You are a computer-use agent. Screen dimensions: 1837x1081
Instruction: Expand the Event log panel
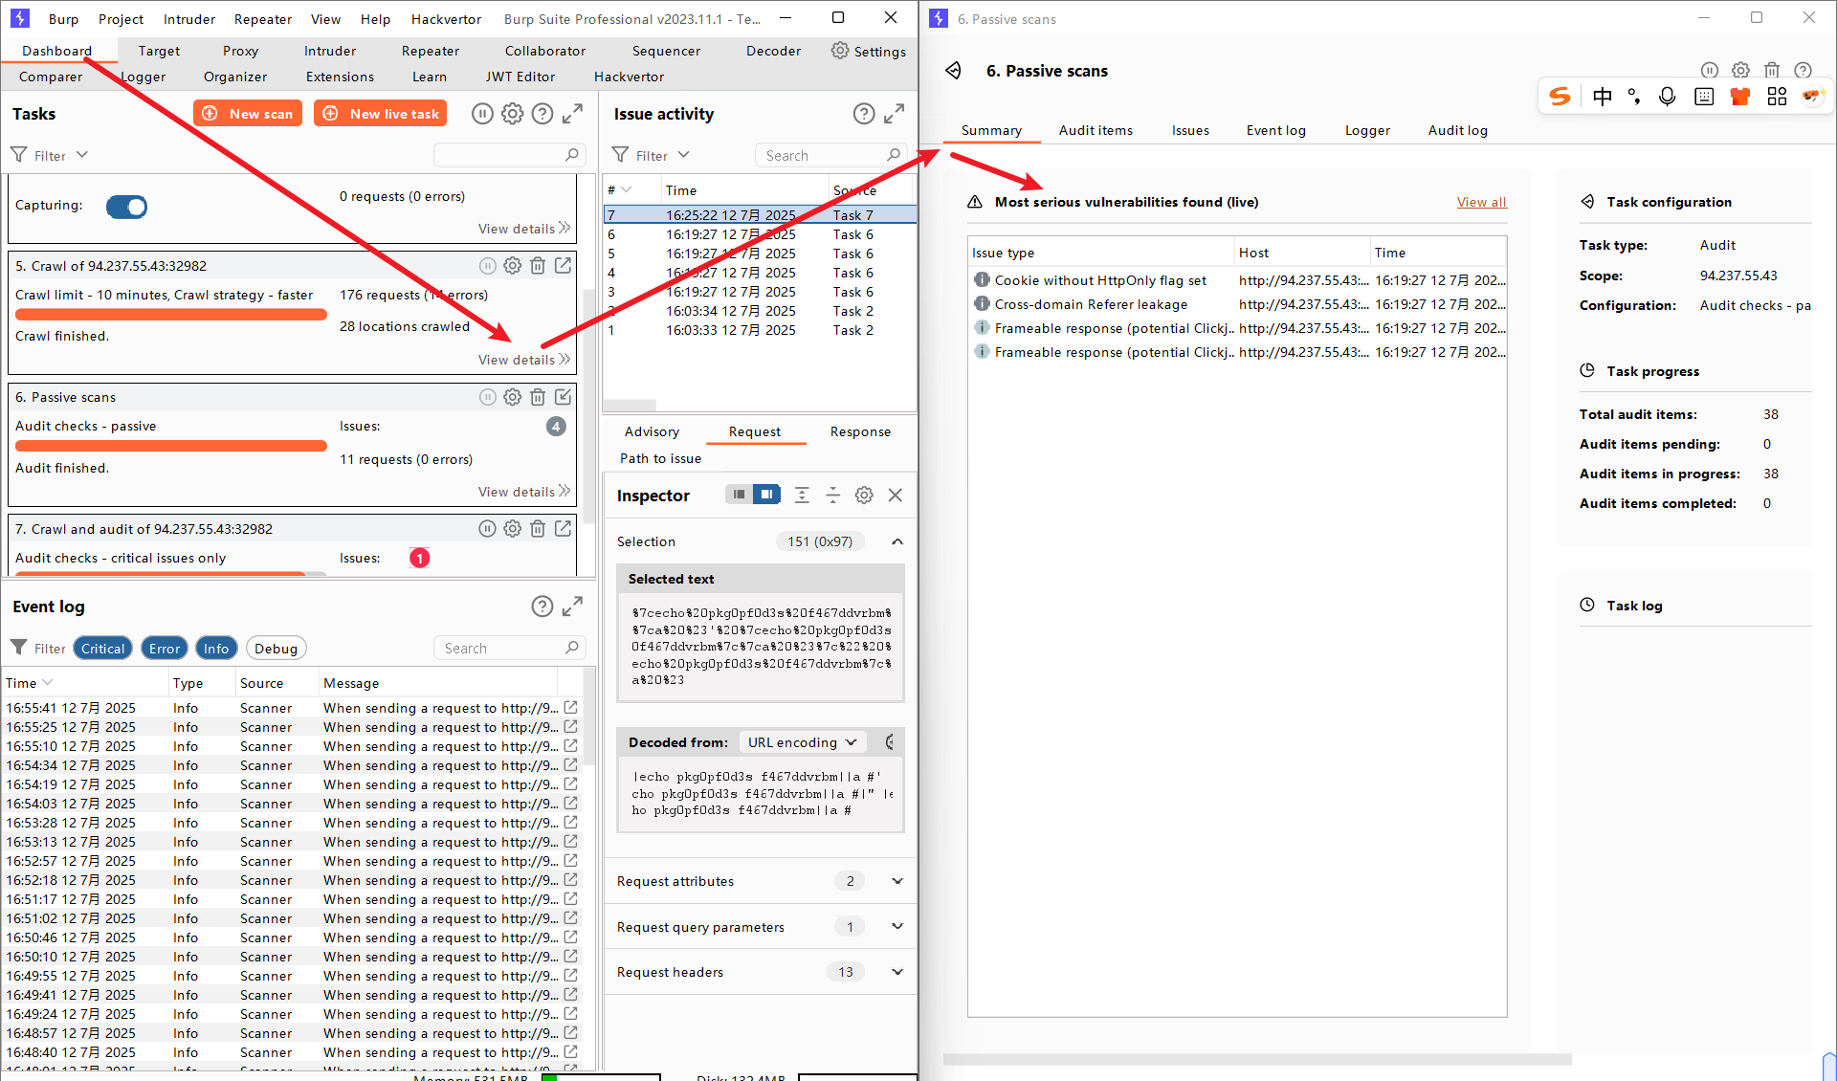coord(572,607)
